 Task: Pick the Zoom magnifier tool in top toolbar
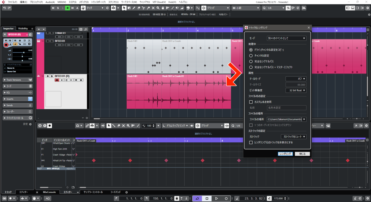pos(158,8)
